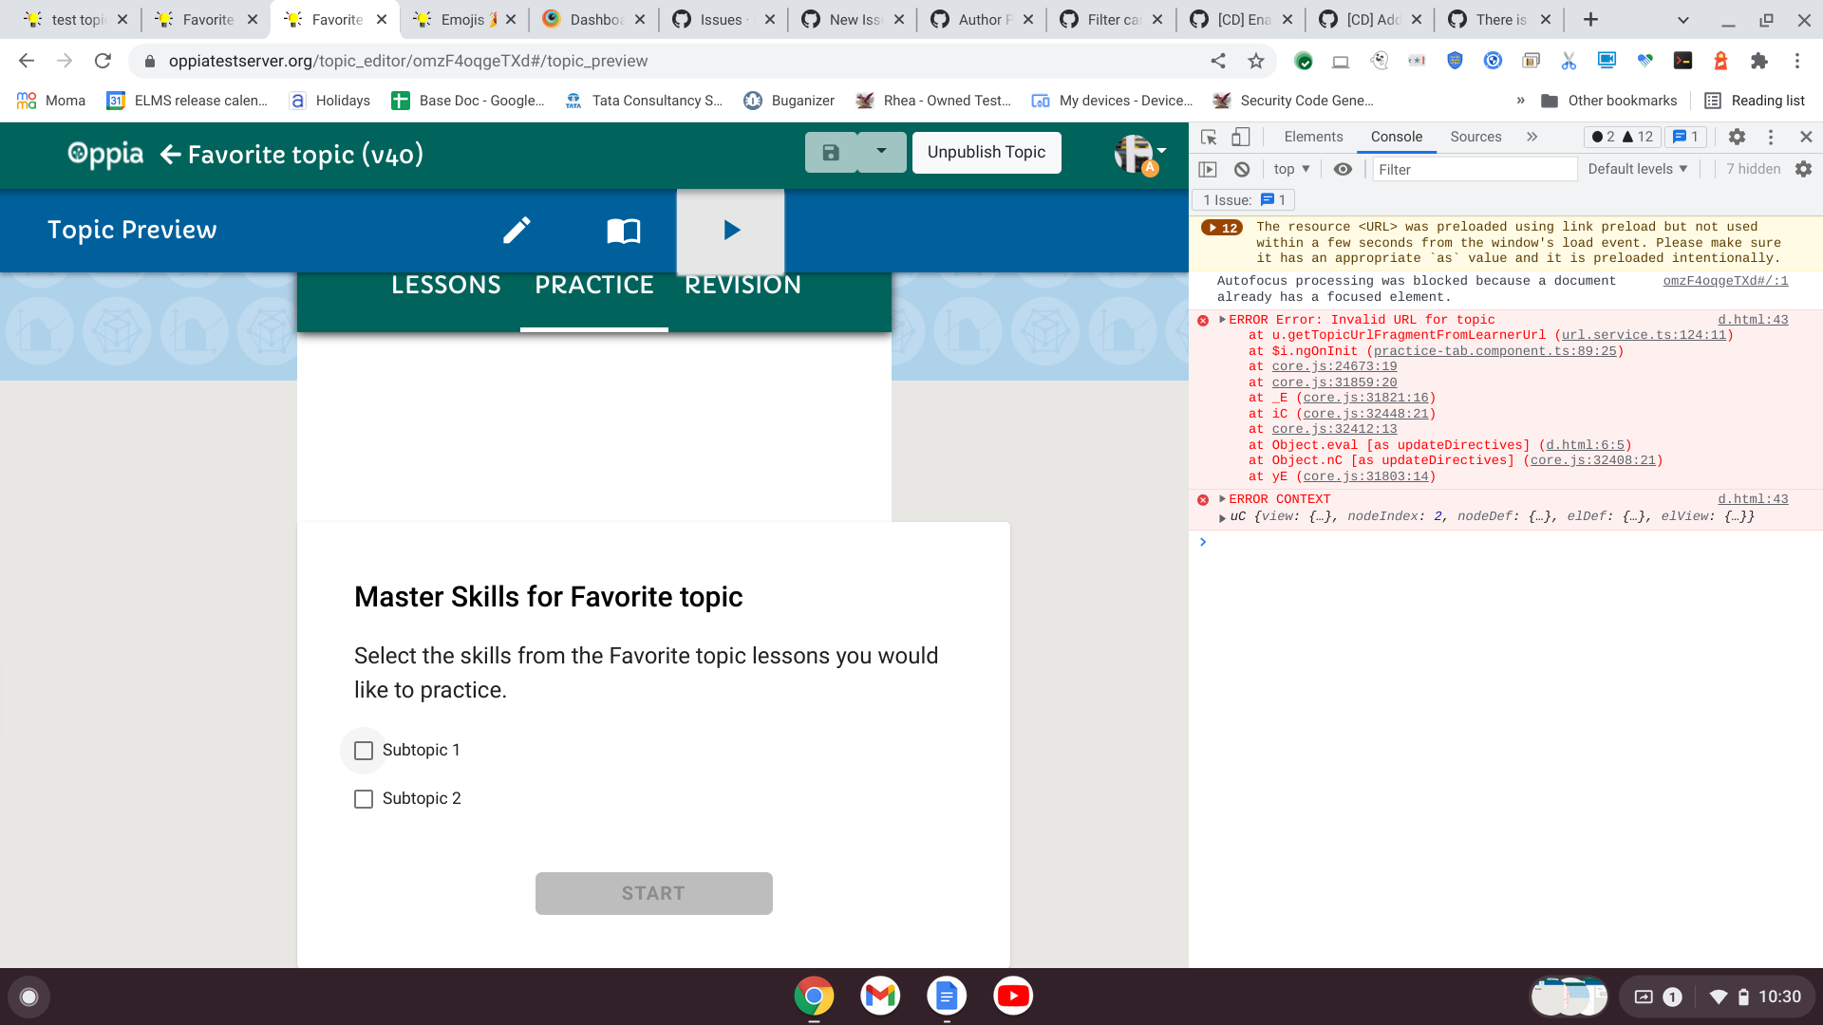1823x1025 pixels.
Task: Select the topic editor pencil icon
Action: 517,230
